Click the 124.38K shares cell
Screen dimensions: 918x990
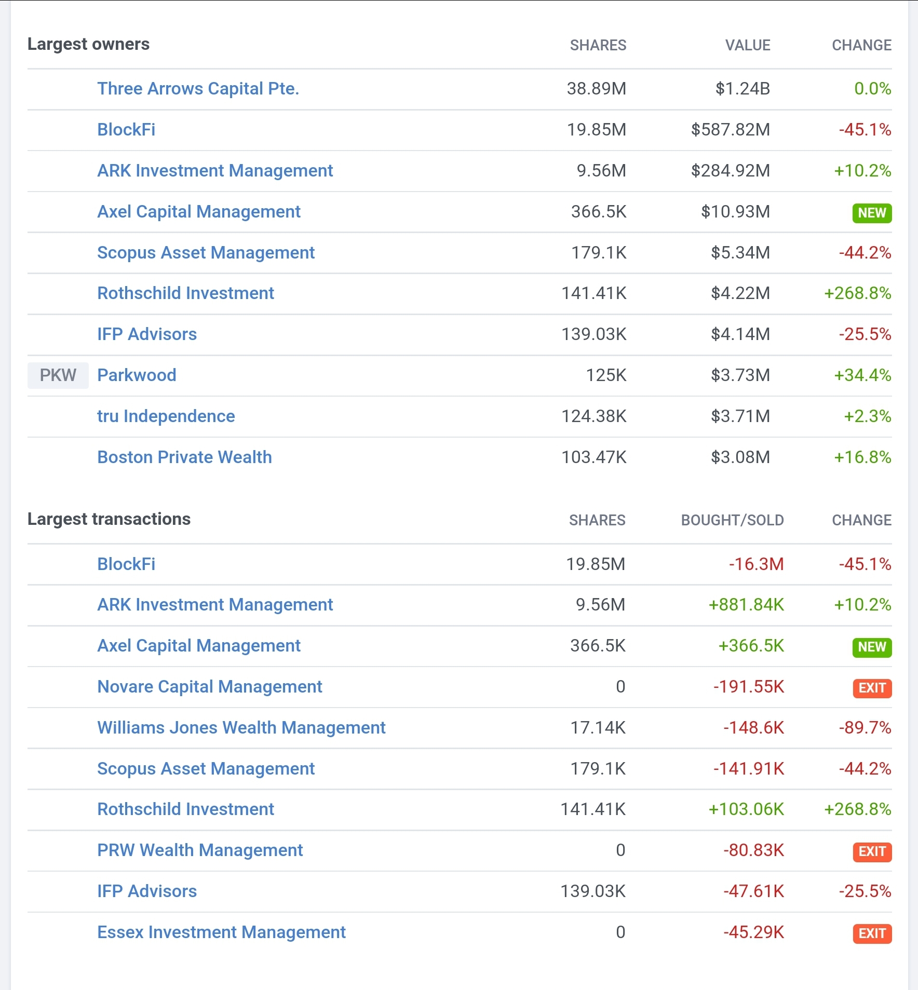pos(594,416)
